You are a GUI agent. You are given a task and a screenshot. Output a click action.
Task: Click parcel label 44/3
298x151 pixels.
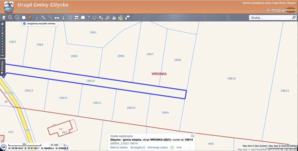click(x=65, y=132)
